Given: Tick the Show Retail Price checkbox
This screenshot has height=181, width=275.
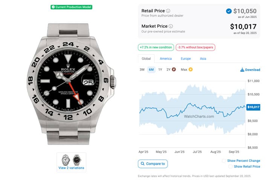Looking at the screenshot, I should 230,166.
